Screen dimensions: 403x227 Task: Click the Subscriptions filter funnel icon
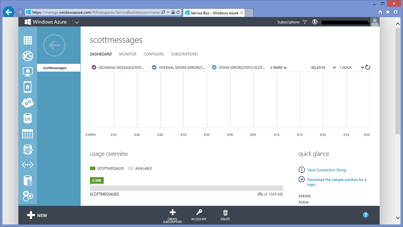tap(305, 22)
